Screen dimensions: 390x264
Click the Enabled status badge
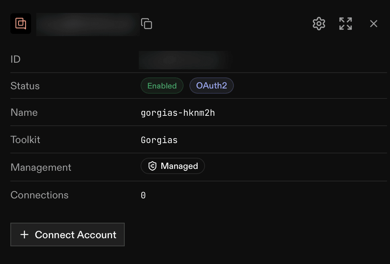pos(162,86)
